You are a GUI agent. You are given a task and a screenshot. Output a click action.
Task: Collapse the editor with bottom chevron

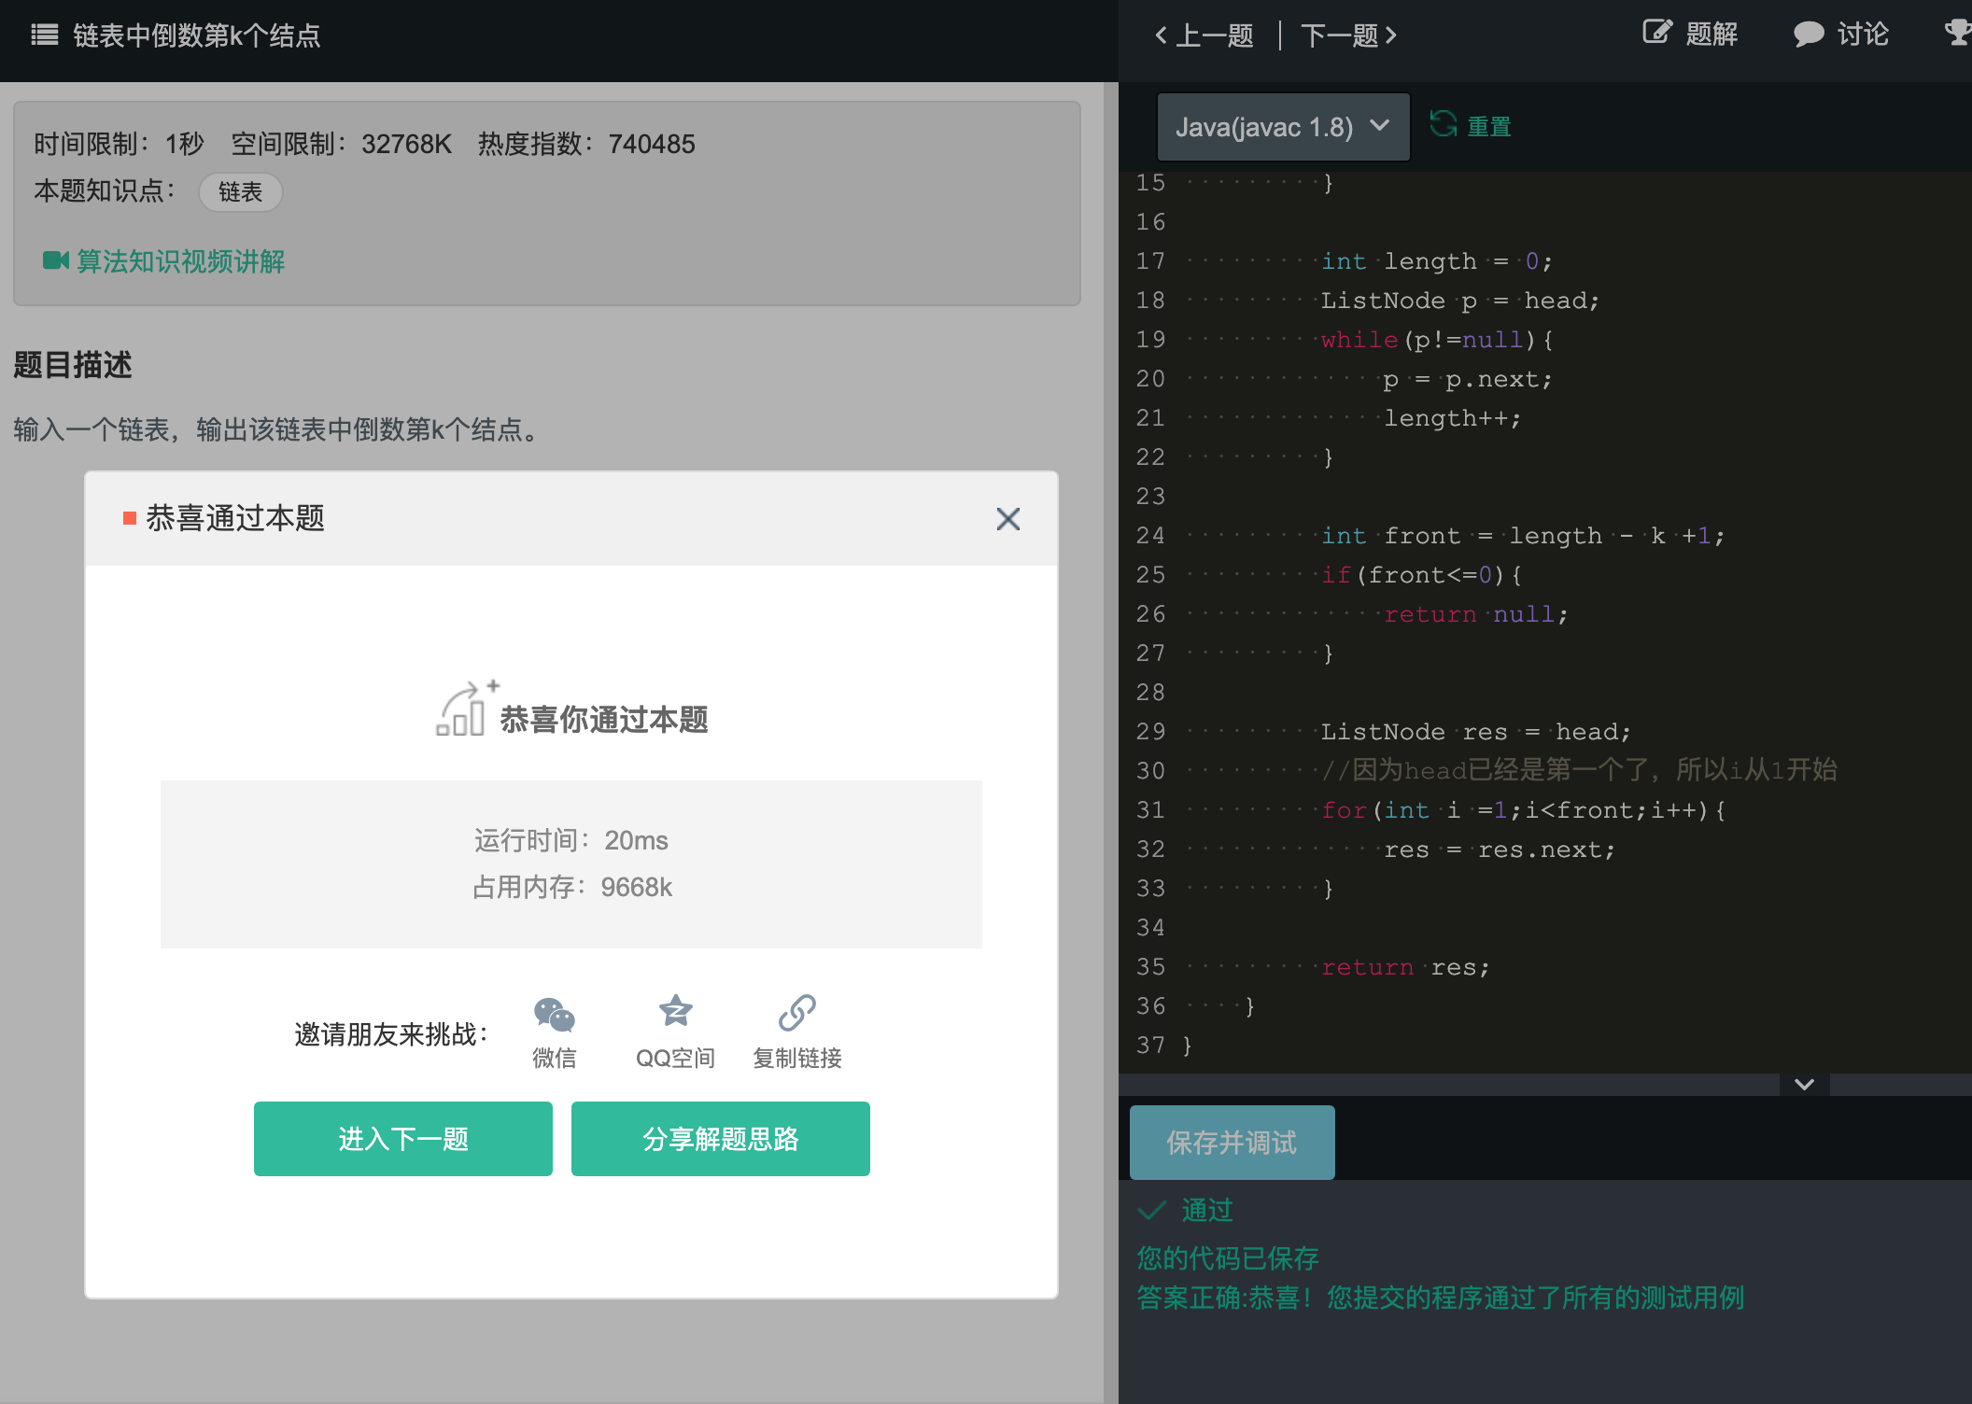point(1804,1084)
